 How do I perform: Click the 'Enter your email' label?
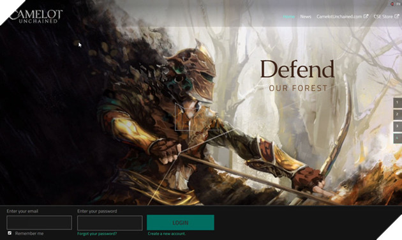[22, 211]
